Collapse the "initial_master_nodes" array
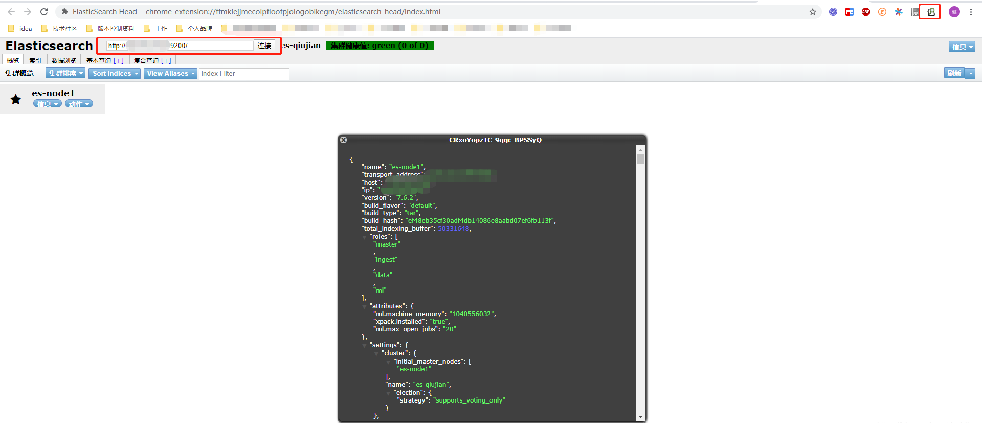 click(x=389, y=362)
